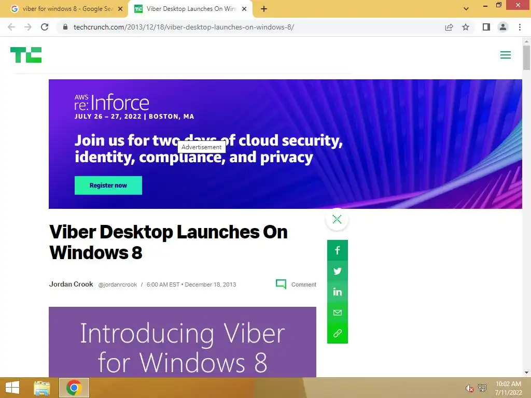
Task: Reload the page
Action: (x=45, y=27)
